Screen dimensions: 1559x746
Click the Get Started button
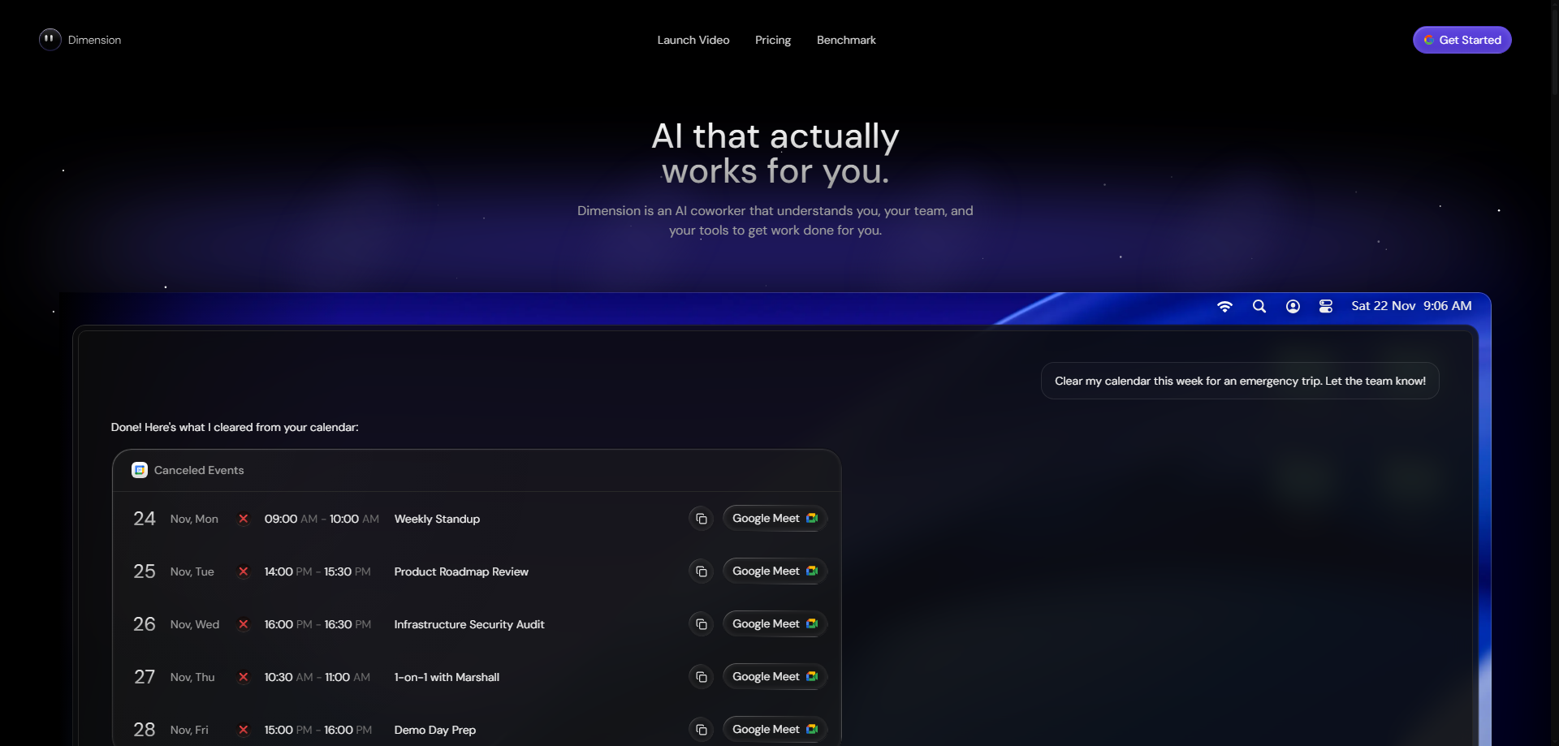[1461, 40]
